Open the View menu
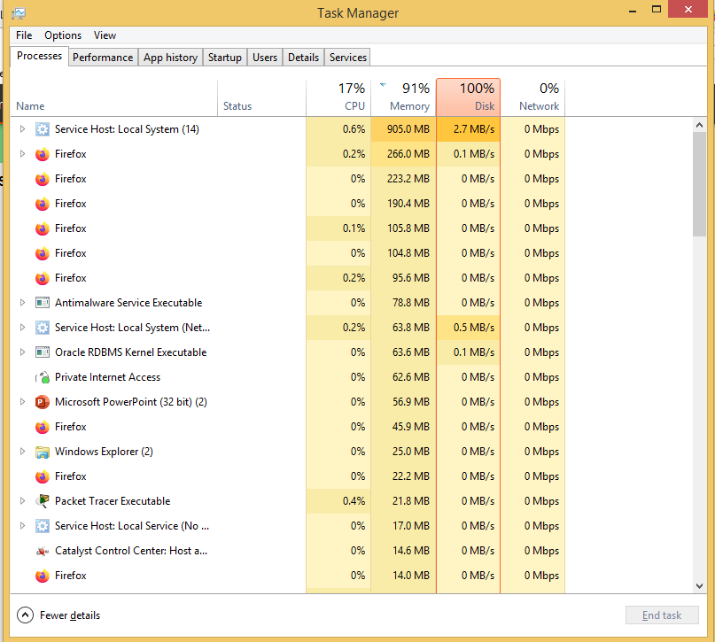Screen dimensions: 715x642 [105, 35]
